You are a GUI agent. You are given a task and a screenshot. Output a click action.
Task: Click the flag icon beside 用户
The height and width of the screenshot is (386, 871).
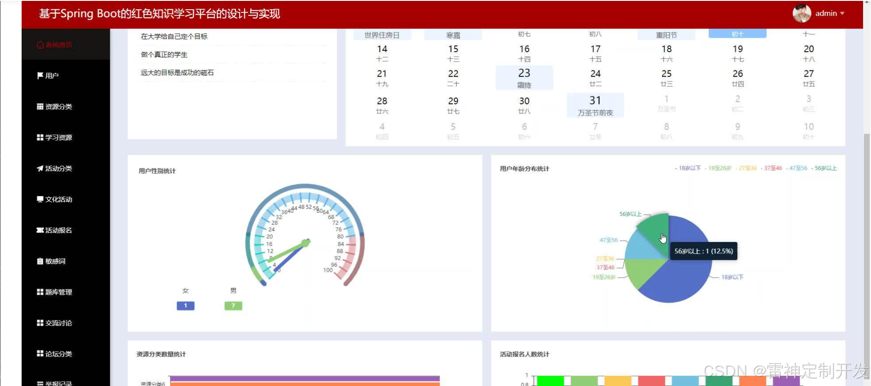coord(40,76)
